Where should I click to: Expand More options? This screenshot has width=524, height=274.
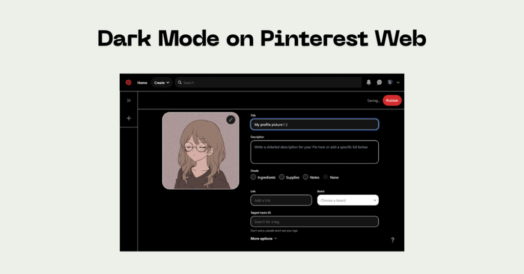(264, 239)
